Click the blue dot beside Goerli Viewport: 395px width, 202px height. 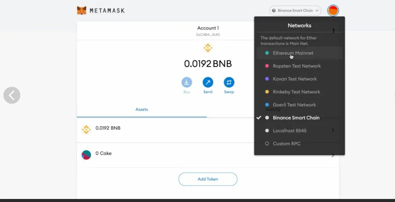(267, 105)
